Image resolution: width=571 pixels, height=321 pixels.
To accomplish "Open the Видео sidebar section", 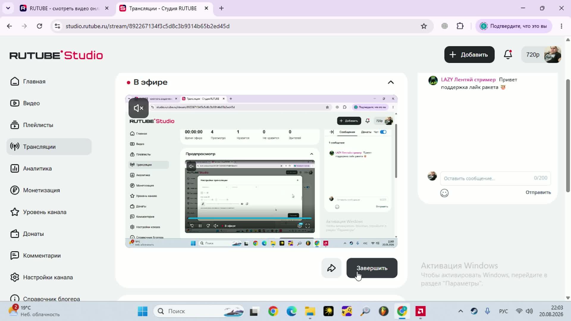I will 49,103.
